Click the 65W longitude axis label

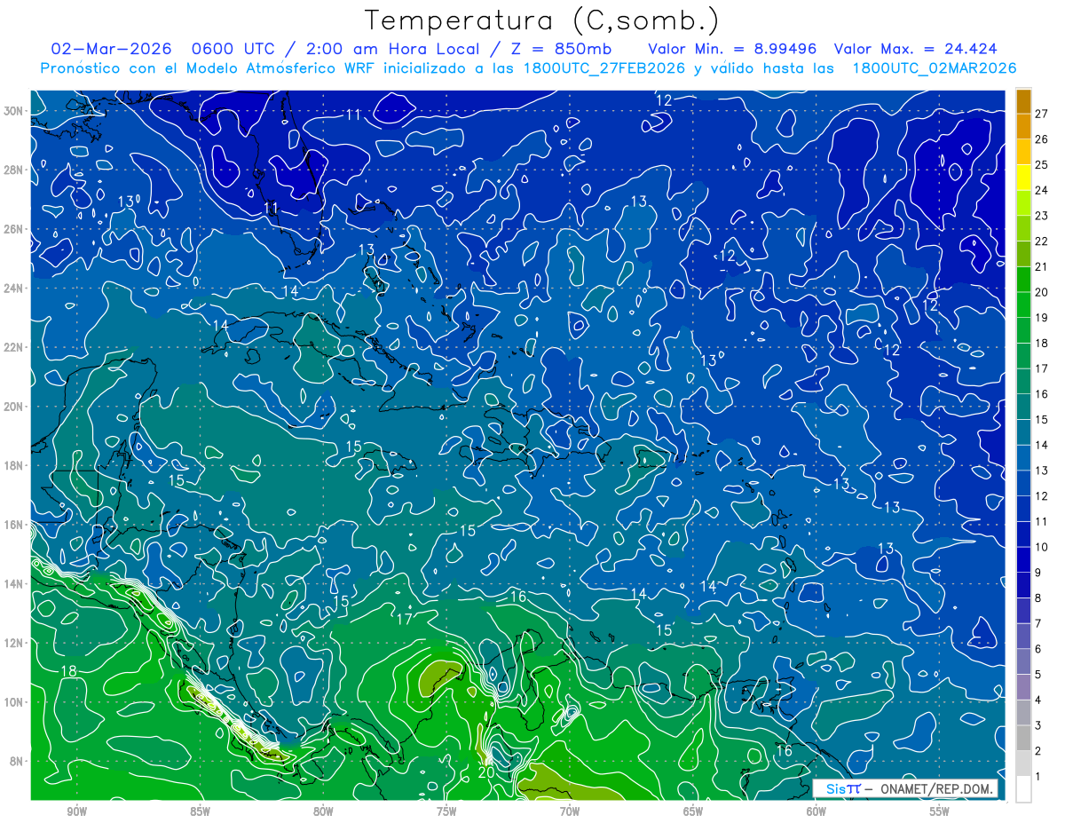(x=693, y=812)
